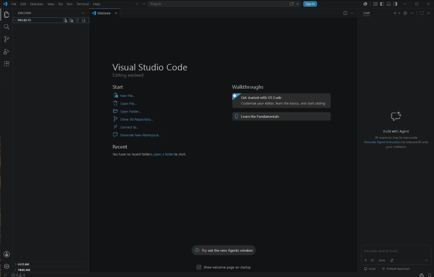The image size is (434, 277).
Task: Click New File icon in Projects header
Action: click(65, 20)
